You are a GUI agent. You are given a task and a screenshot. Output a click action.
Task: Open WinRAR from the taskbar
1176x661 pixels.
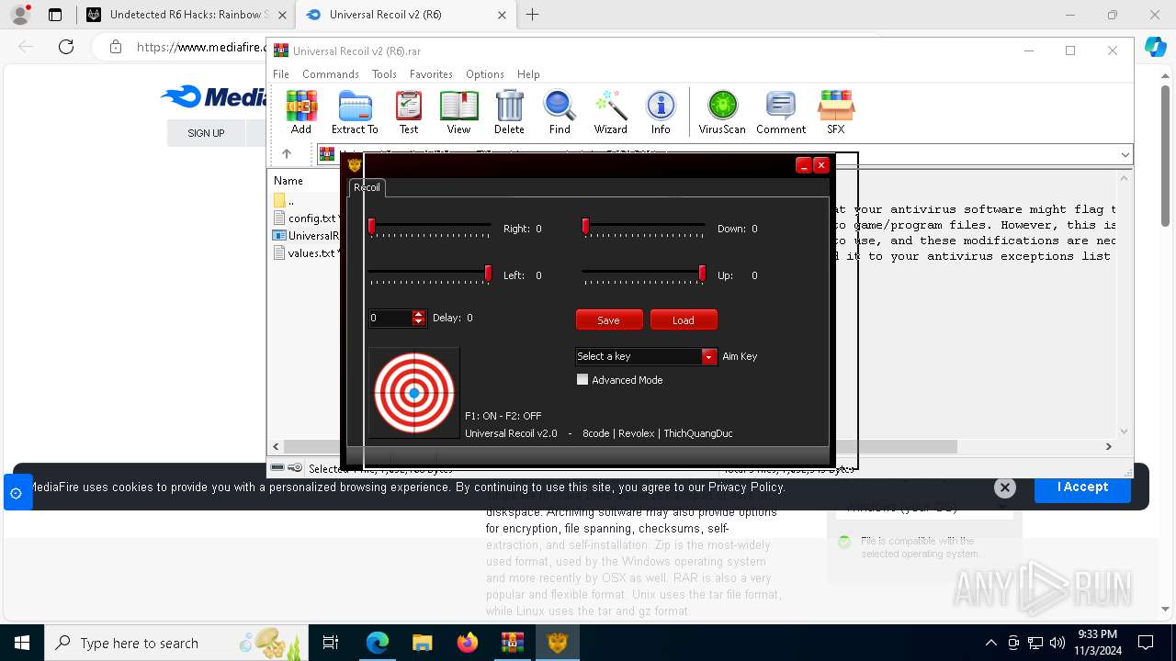pyautogui.click(x=512, y=643)
